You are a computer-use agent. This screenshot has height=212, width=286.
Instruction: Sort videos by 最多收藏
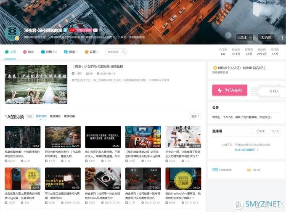coord(68,116)
